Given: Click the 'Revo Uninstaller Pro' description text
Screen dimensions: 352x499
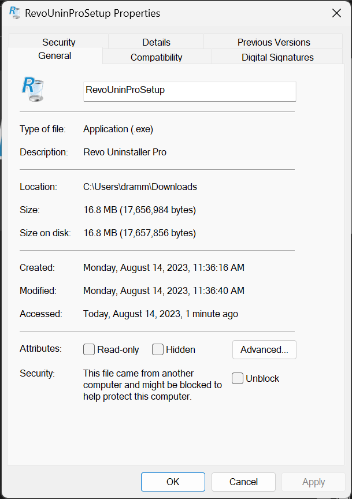Looking at the screenshot, I should pyautogui.click(x=125, y=152).
